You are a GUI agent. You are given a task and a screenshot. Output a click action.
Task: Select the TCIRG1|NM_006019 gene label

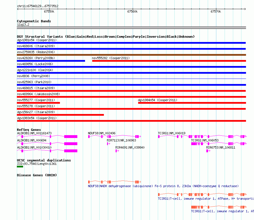point(172,133)
